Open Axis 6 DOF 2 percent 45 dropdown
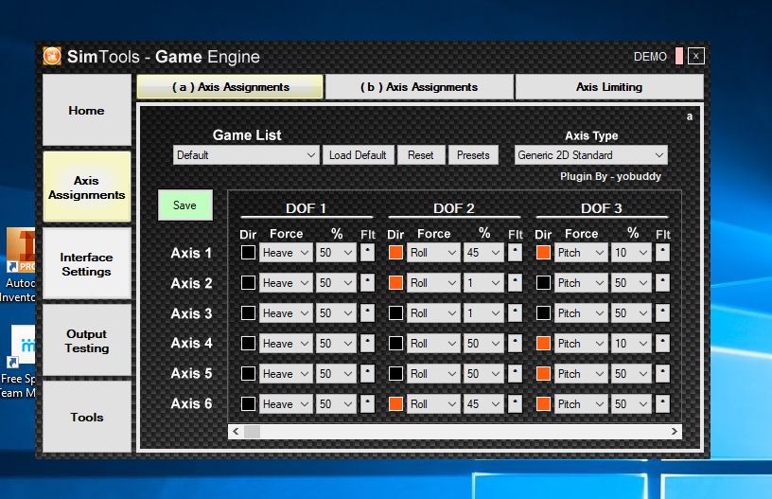The image size is (772, 499). [483, 404]
